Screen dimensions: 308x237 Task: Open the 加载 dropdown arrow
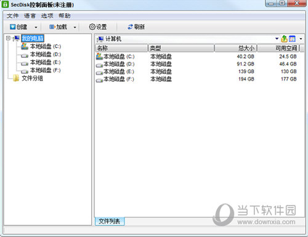75,27
